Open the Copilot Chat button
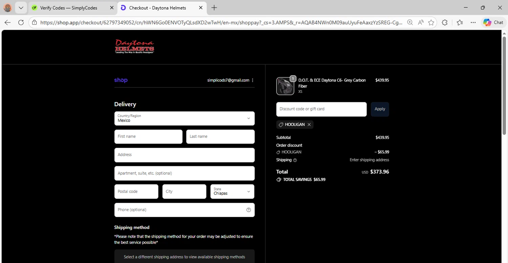The image size is (508, 263). (x=493, y=22)
